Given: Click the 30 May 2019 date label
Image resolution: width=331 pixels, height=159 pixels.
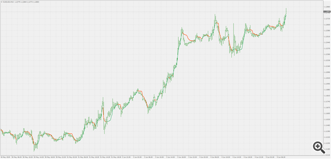Looking at the screenshot, I should pyautogui.click(x=5, y=157).
